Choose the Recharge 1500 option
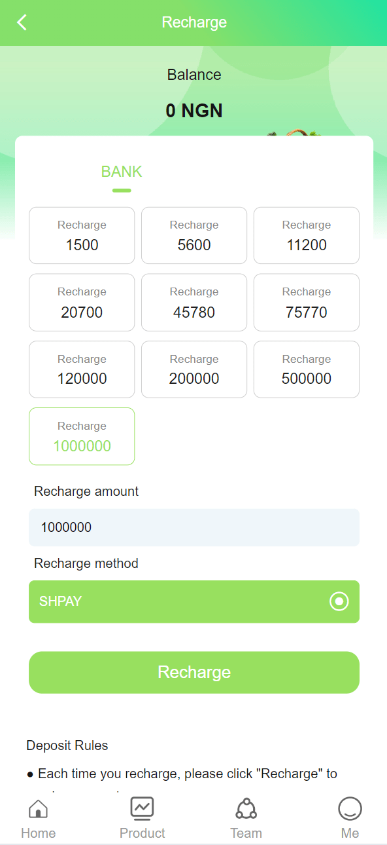The width and height of the screenshot is (387, 845). coord(82,236)
